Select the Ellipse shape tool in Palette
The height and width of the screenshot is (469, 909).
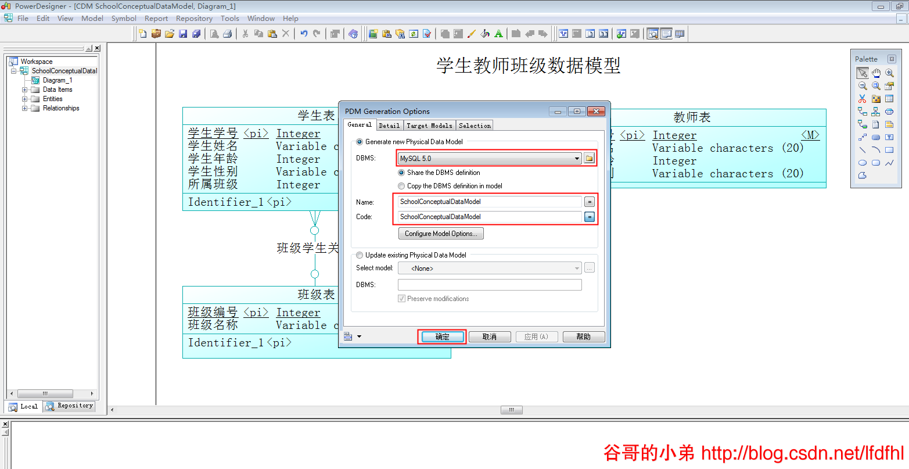pos(863,163)
